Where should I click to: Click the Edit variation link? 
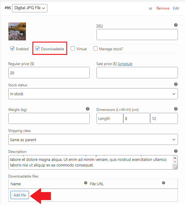176,8
